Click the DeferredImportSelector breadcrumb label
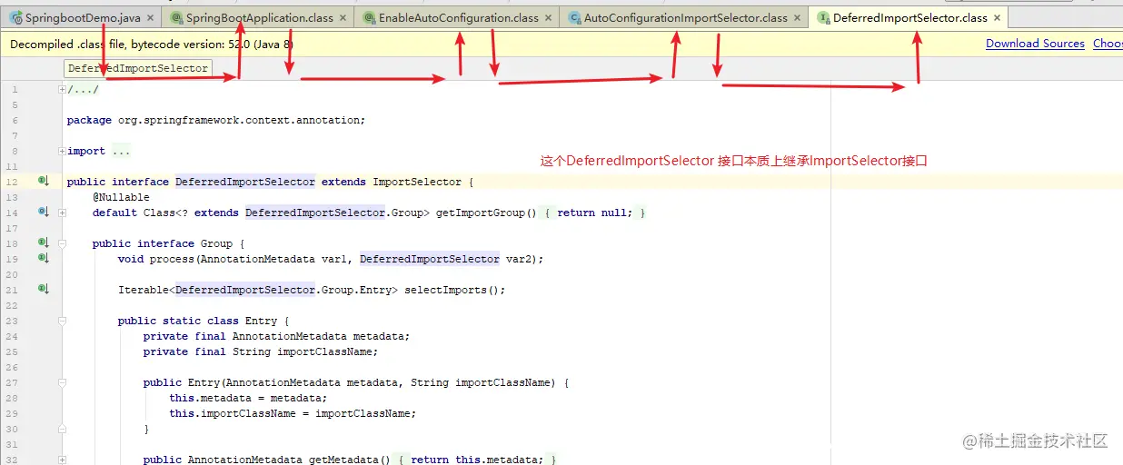This screenshot has width=1123, height=465. pyautogui.click(x=138, y=68)
